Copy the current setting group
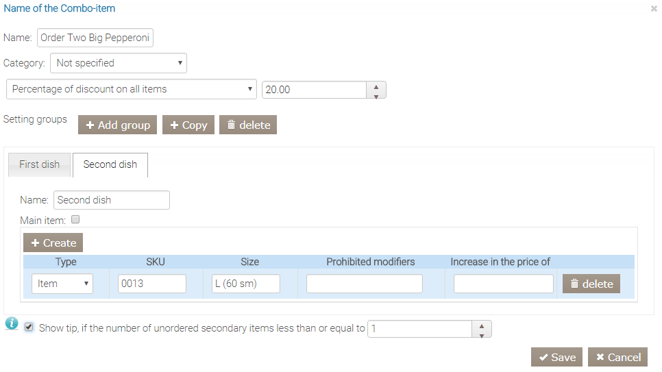The width and height of the screenshot is (662, 372). coord(188,125)
